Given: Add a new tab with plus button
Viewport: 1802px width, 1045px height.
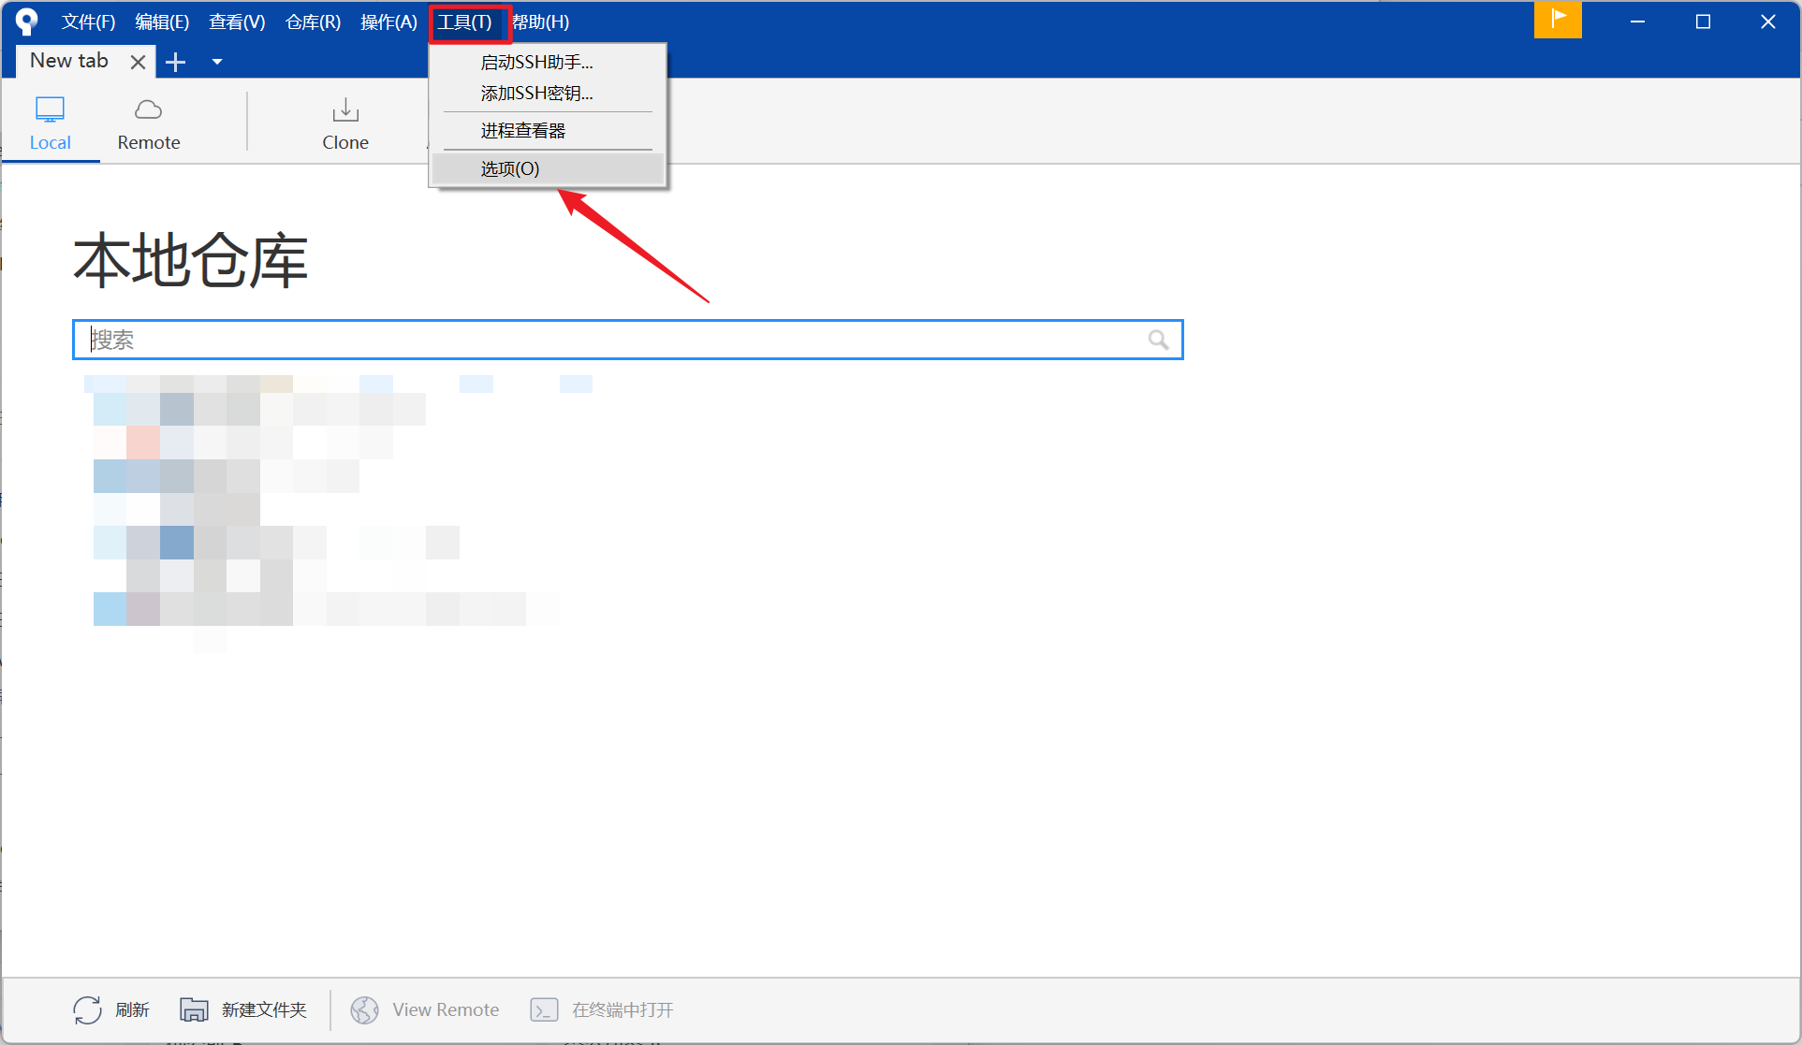Looking at the screenshot, I should [x=175, y=62].
